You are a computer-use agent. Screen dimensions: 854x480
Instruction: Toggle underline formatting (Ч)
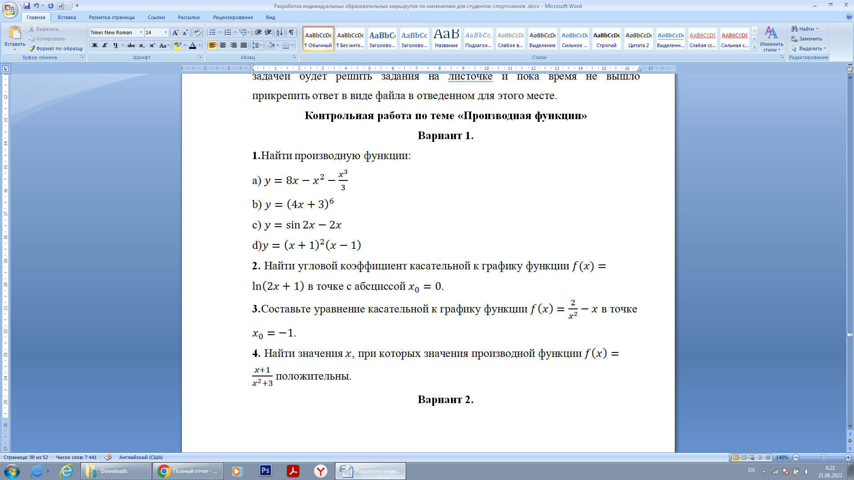(115, 45)
